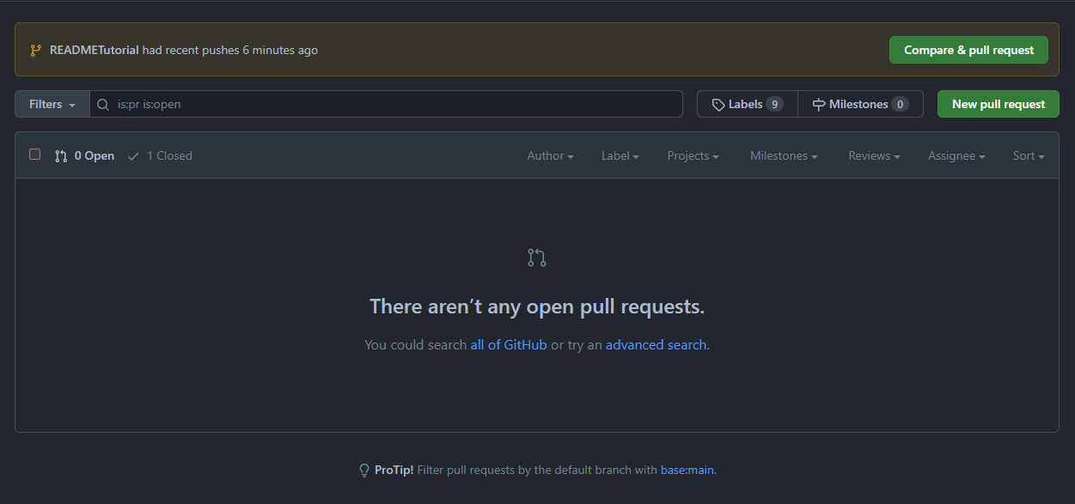
Task: Open the Filters dropdown
Action: (51, 104)
